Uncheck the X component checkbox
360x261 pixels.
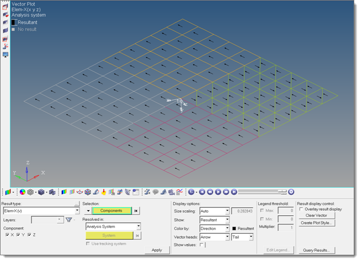point(7,235)
